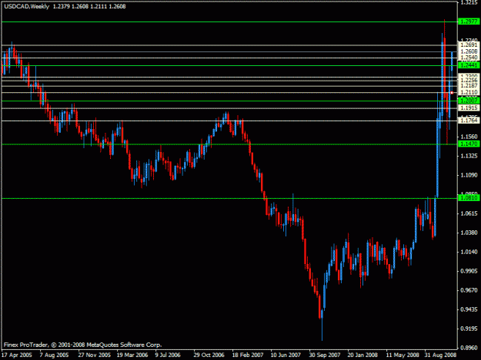Click the 1.0615 price scale value
The height and width of the screenshot is (360, 481).
(x=469, y=213)
